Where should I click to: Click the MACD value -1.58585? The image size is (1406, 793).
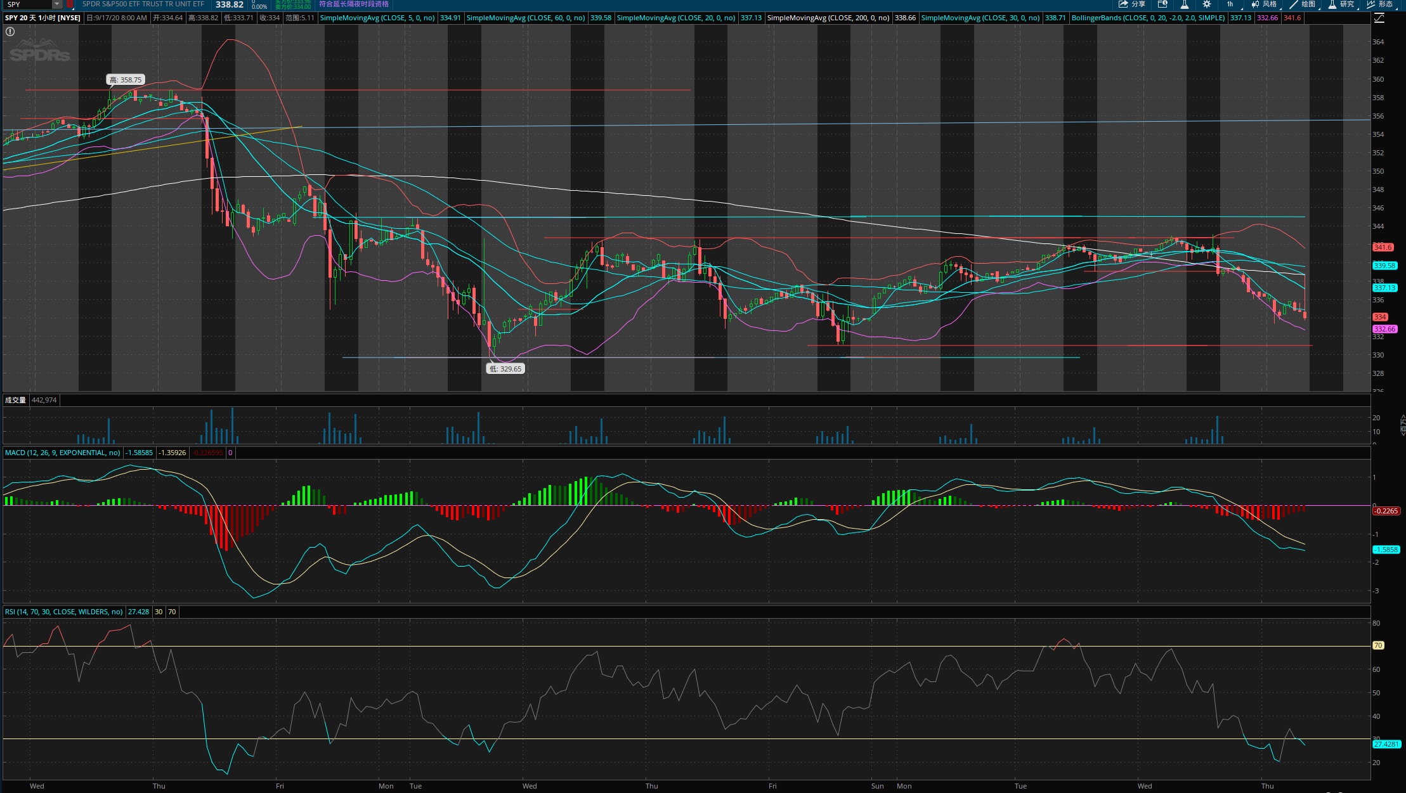[140, 453]
